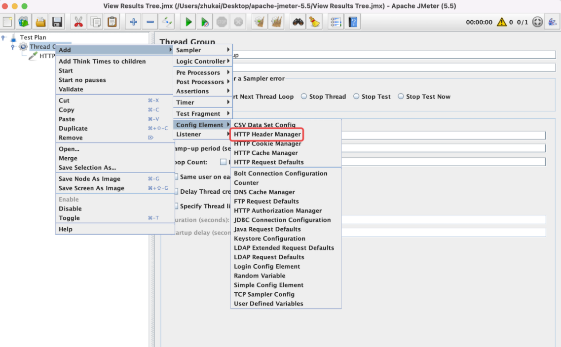Click the Start no pauses toolbar icon
Image resolution: width=561 pixels, height=347 pixels.
[205, 22]
